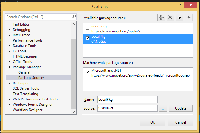The height and width of the screenshot is (133, 200).
Task: Click the Update button
Action: point(181,108)
